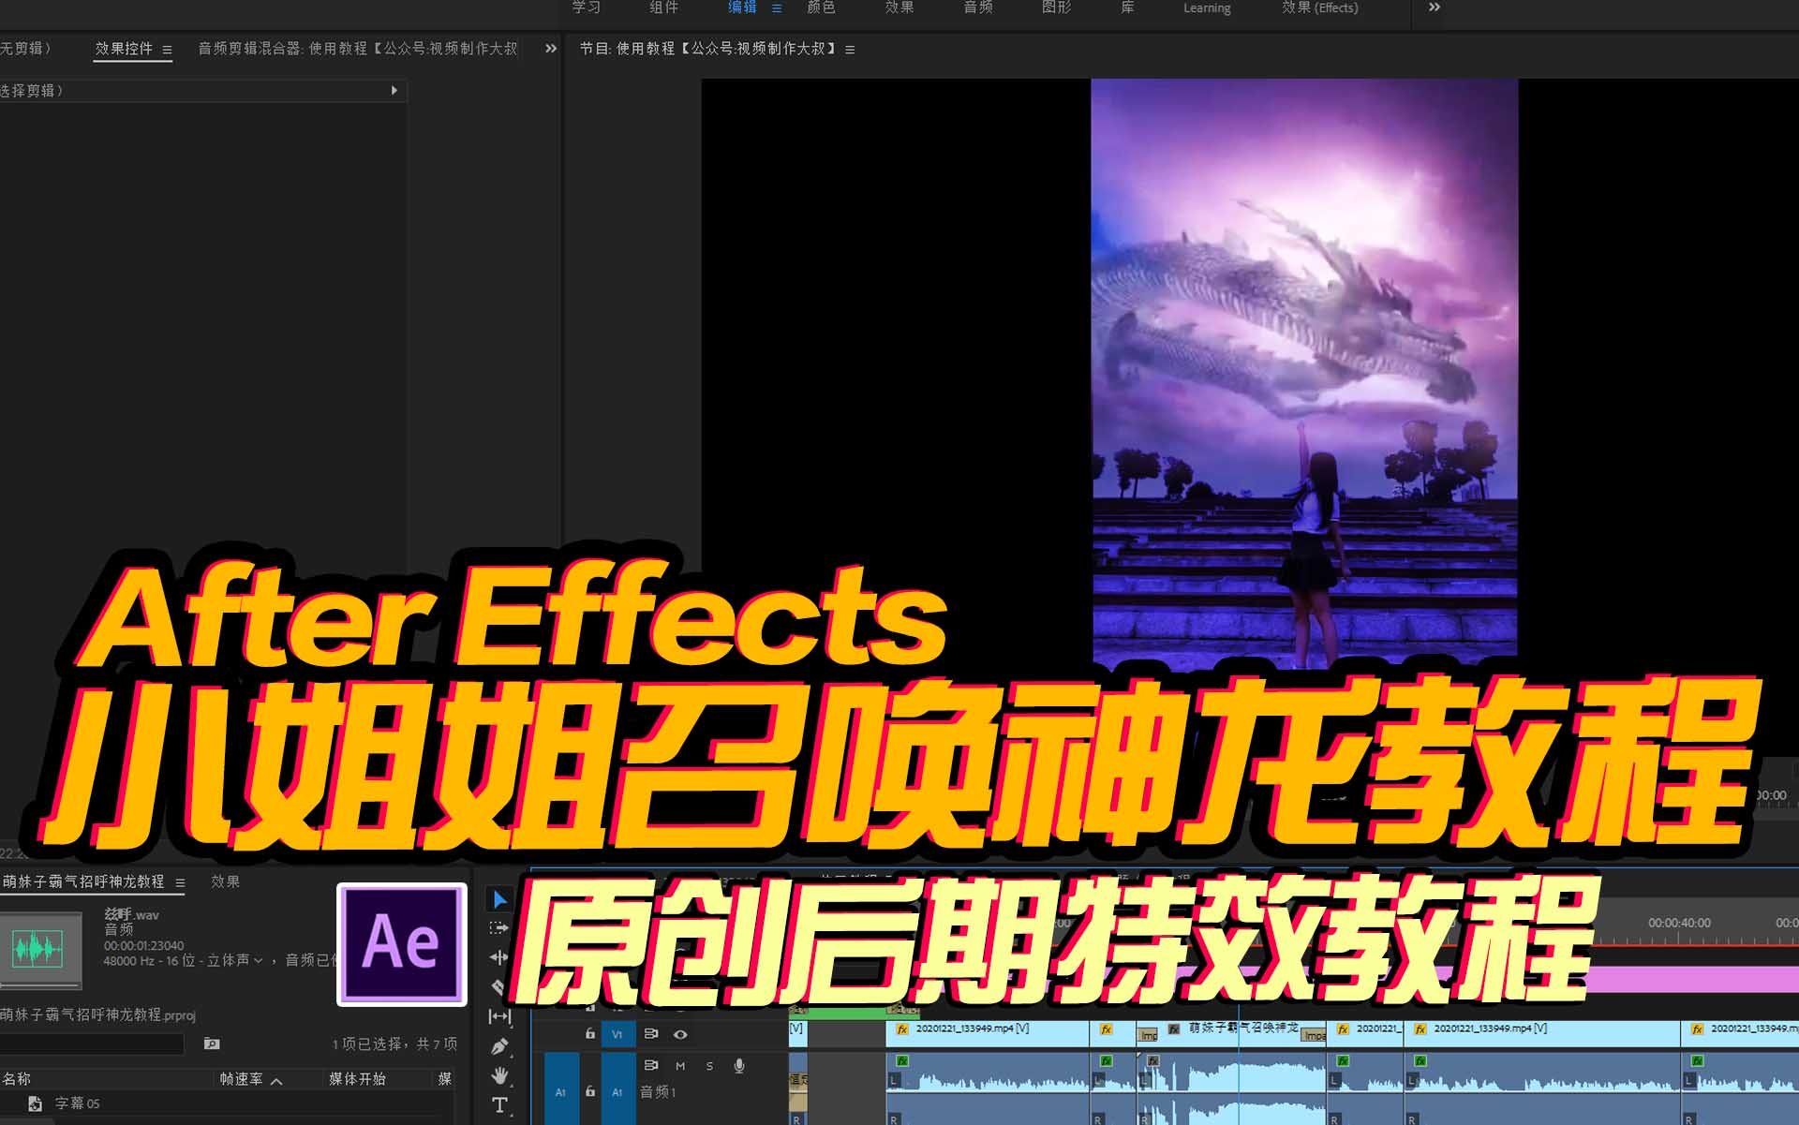
Task: Select the Track Select Forward tool
Action: 499,928
